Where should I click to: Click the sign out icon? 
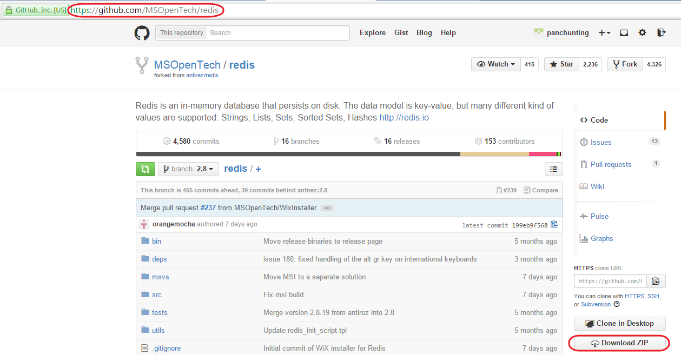[x=661, y=33]
